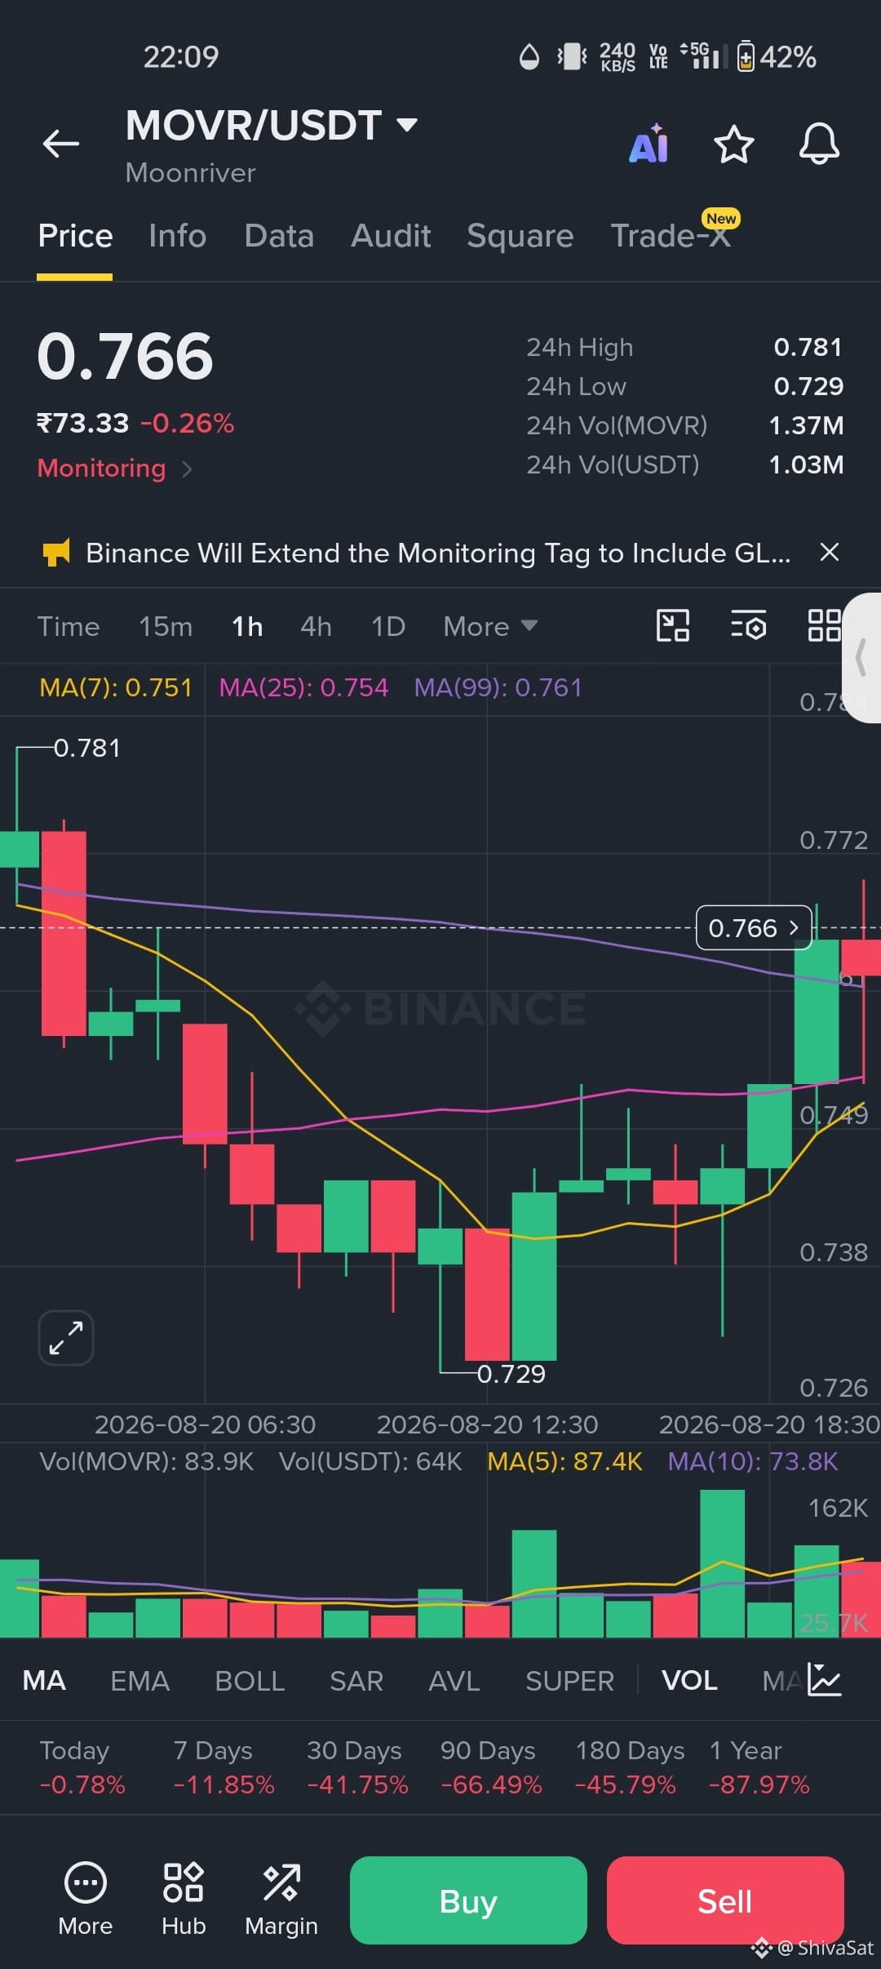Tap the 5G signal status icon
The height and width of the screenshot is (1969, 881).
click(x=703, y=56)
